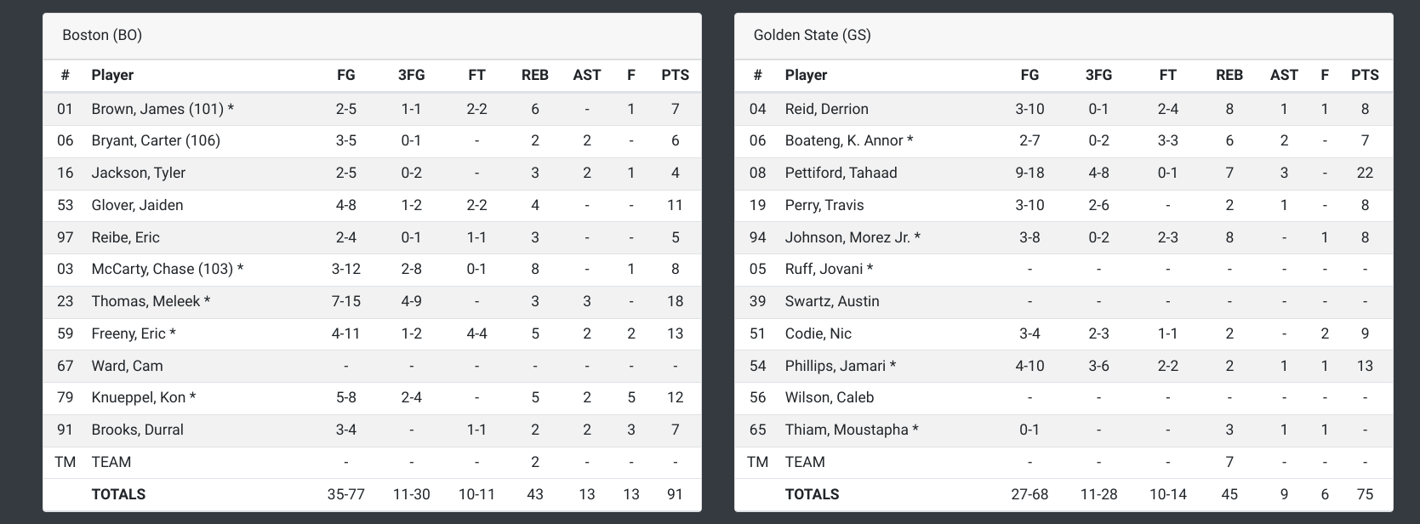Open Pettiford, Tahaad player row
This screenshot has width=1420, height=524.
coord(1064,173)
